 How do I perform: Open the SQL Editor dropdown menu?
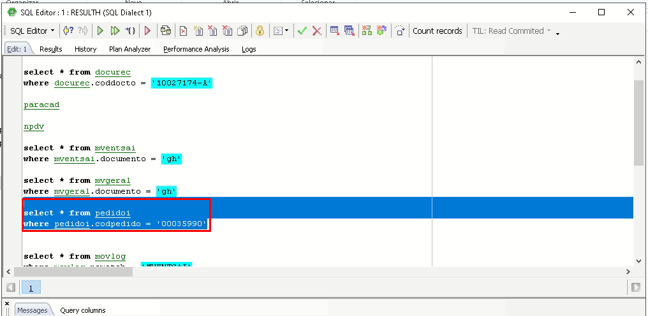pyautogui.click(x=33, y=31)
